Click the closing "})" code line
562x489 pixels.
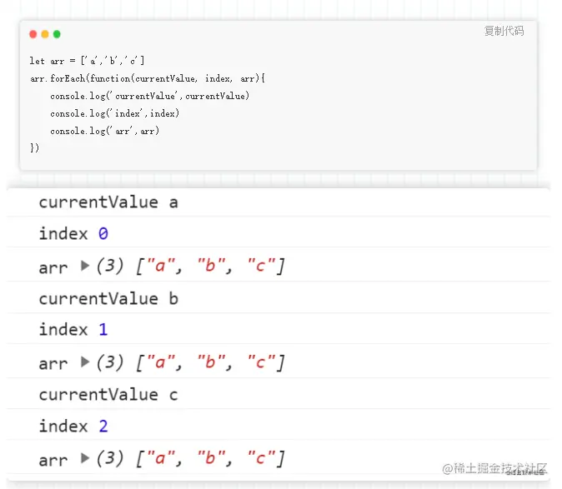pos(34,148)
